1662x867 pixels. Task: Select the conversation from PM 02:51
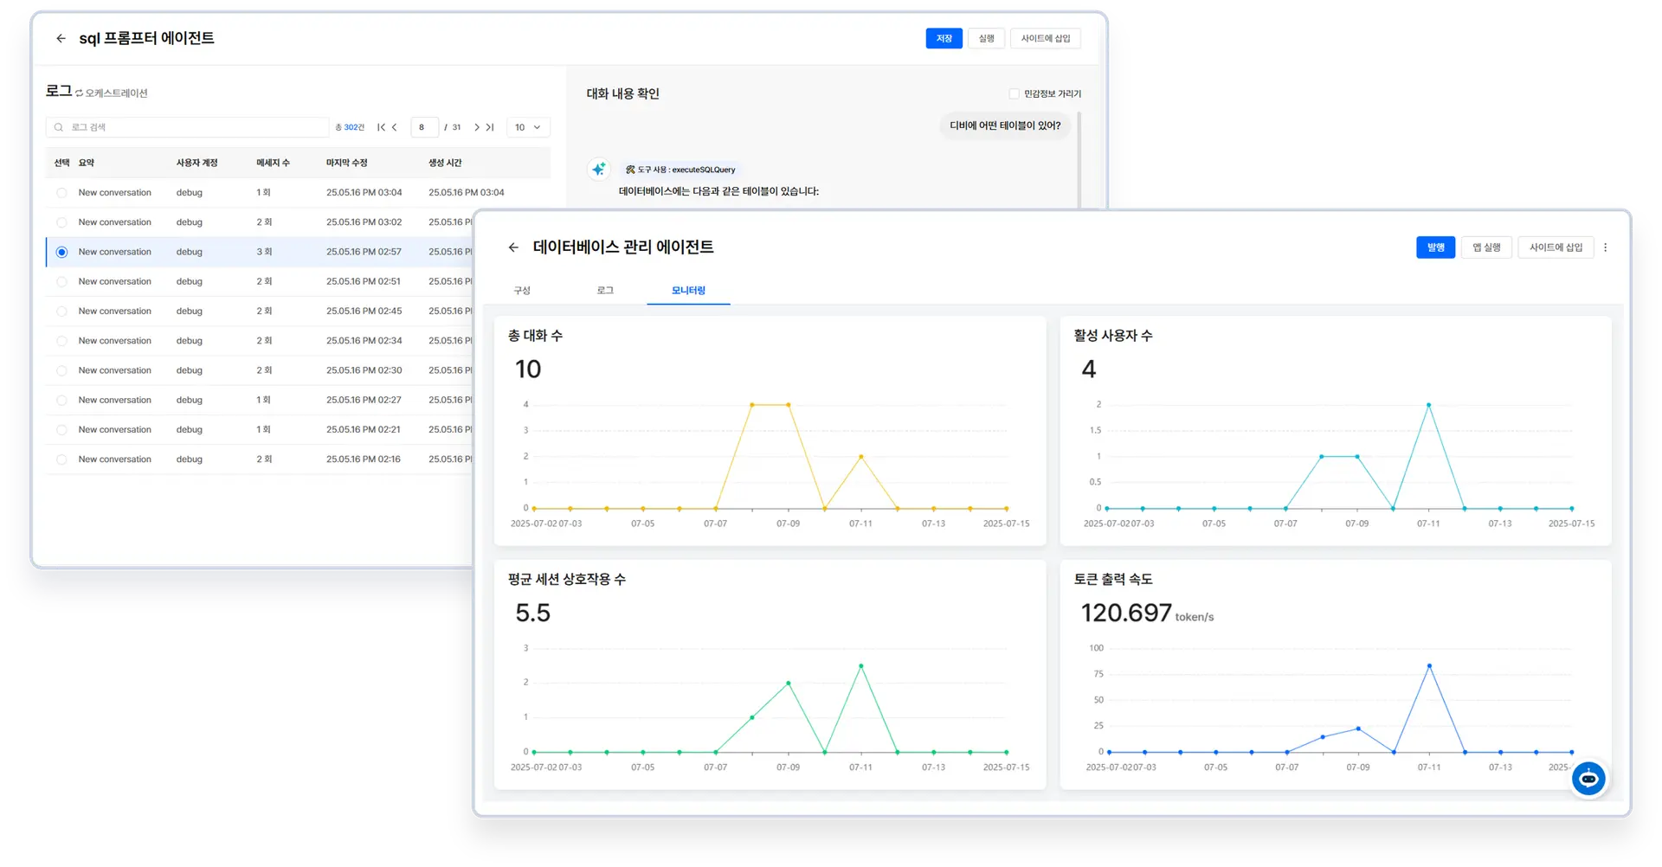click(61, 282)
